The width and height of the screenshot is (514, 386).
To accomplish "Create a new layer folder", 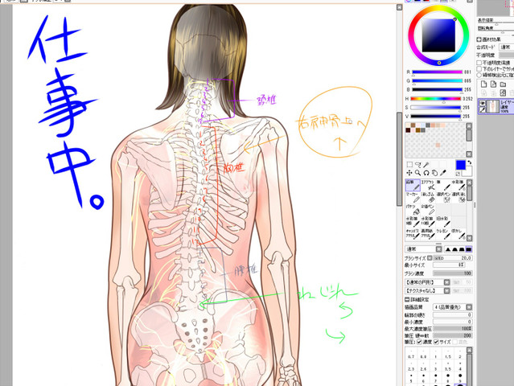I will click(x=504, y=84).
